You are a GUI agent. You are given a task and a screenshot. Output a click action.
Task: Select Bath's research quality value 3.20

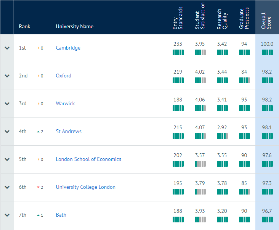tap(222, 211)
